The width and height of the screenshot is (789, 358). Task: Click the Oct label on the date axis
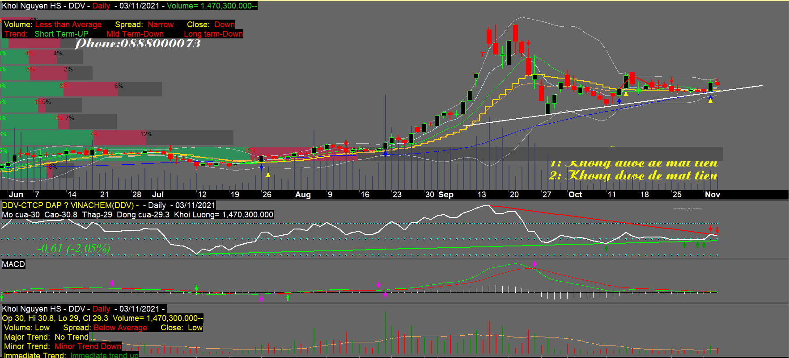(x=575, y=195)
